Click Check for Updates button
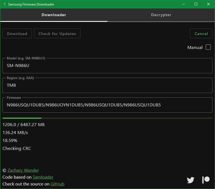215x189 pixels. tap(57, 33)
